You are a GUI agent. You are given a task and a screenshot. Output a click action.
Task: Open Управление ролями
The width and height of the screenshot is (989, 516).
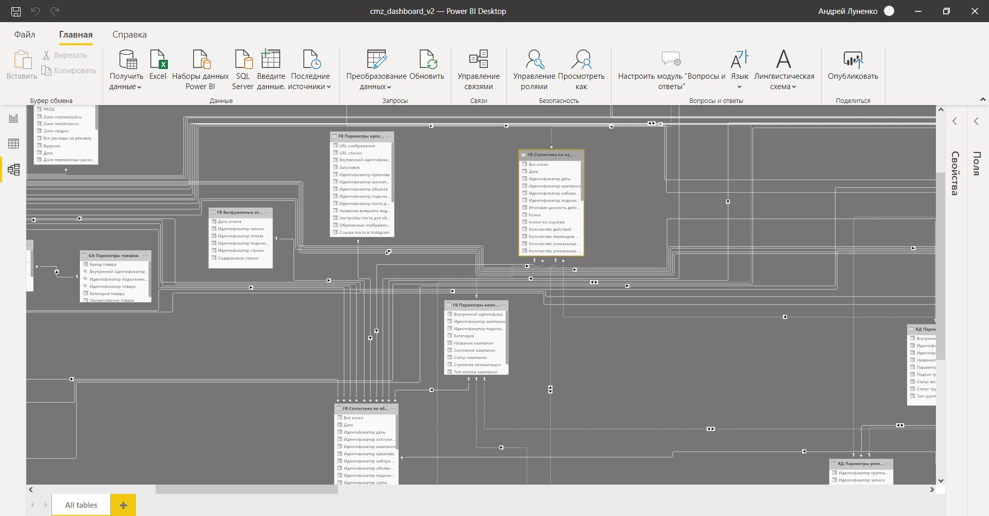pos(534,70)
